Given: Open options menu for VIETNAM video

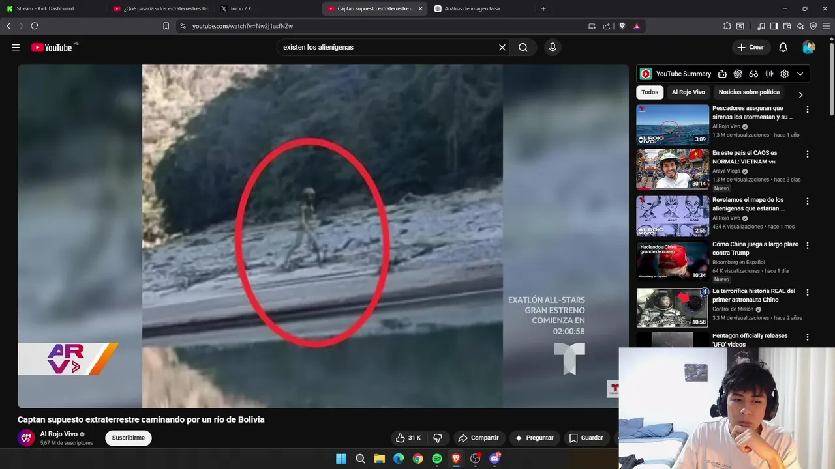Looking at the screenshot, I should pyautogui.click(x=807, y=154).
